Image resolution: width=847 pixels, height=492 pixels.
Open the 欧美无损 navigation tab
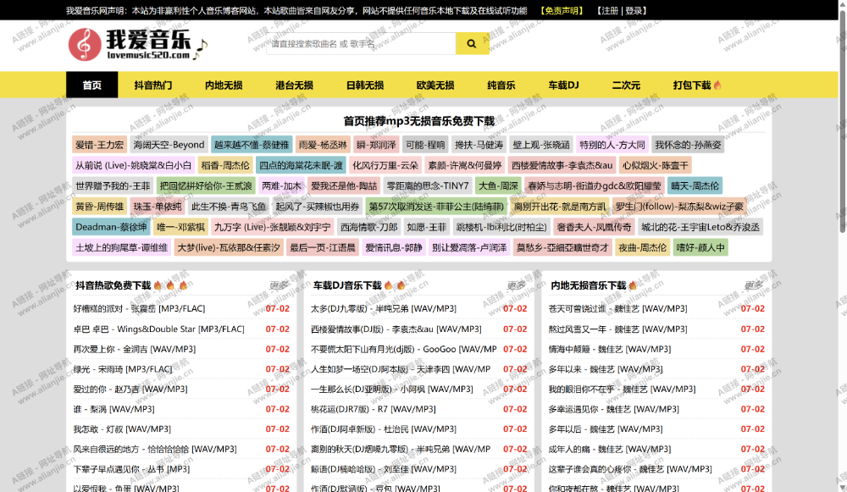(x=435, y=85)
